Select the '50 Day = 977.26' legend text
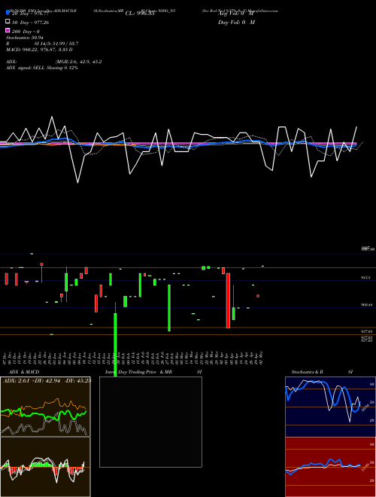376x497 pixels. pyautogui.click(x=30, y=23)
